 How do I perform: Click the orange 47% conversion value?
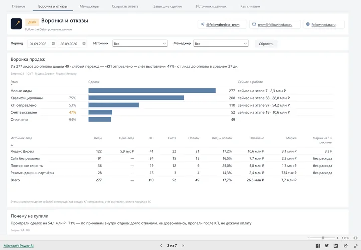tap(72, 112)
